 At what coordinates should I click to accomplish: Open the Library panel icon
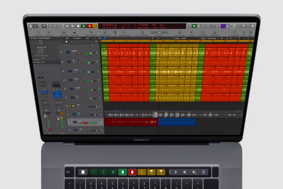pos(31,26)
